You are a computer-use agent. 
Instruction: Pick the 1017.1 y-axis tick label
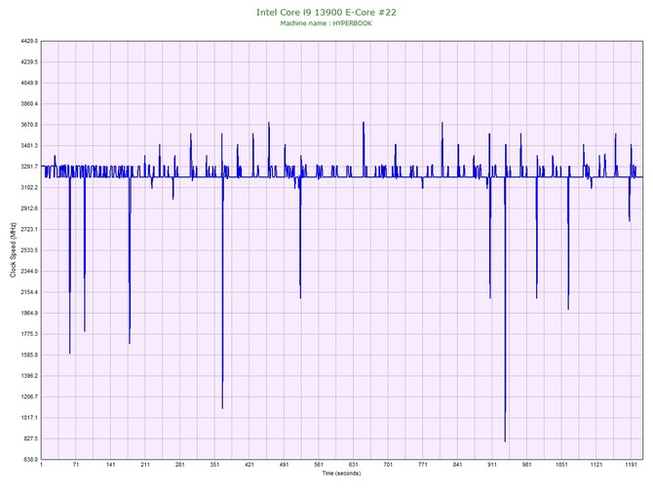click(x=29, y=418)
